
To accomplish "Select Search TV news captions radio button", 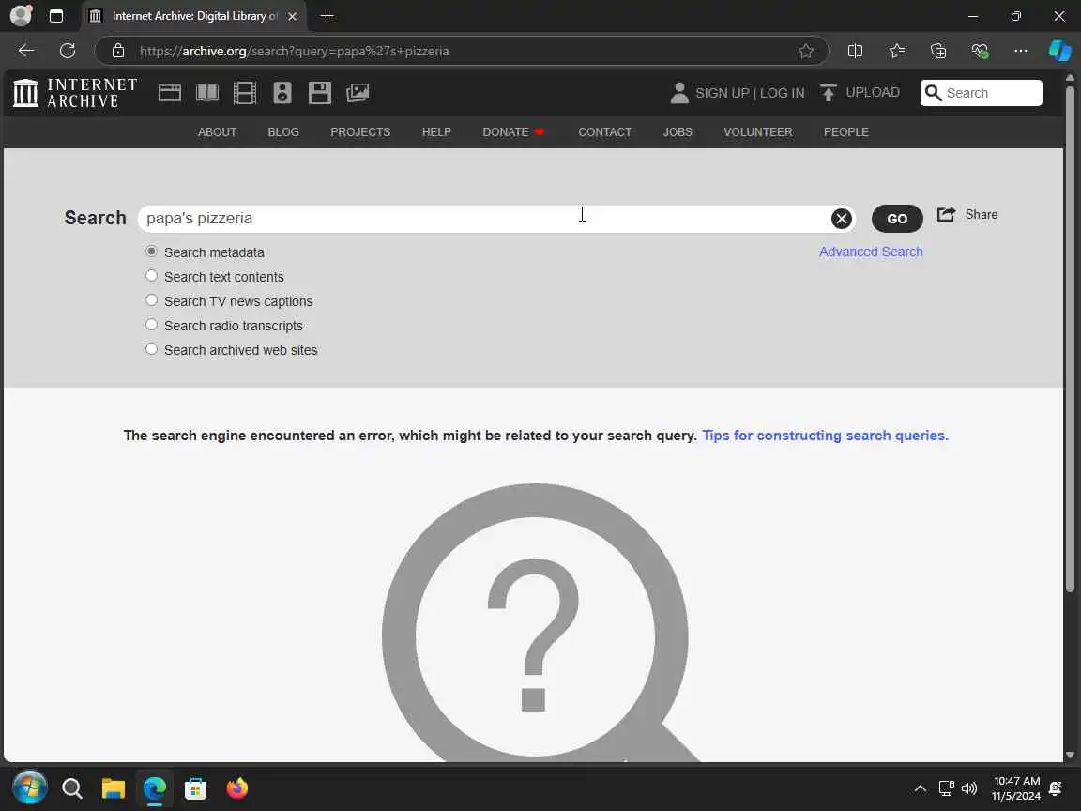I will click(x=151, y=300).
